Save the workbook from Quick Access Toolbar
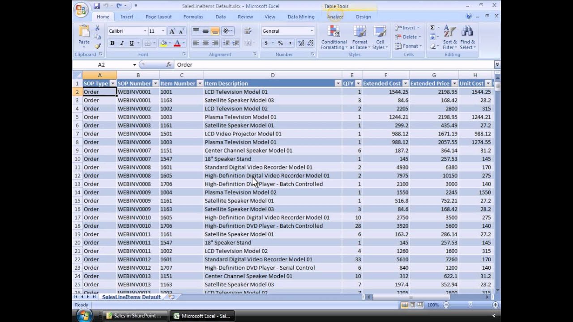This screenshot has width=573, height=322. click(x=97, y=6)
